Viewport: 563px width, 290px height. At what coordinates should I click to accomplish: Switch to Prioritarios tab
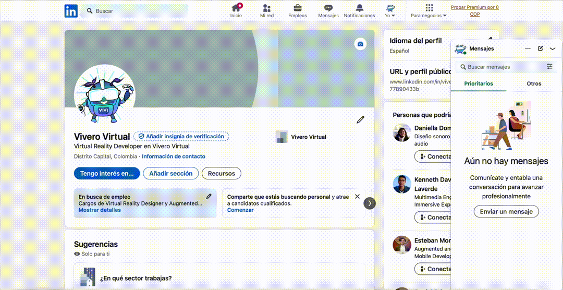tap(478, 84)
